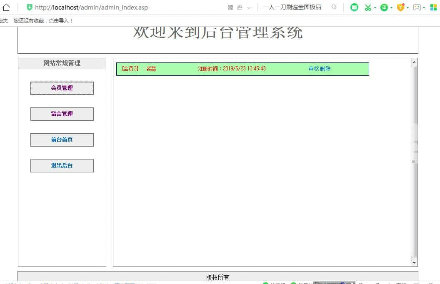Click the browser home icon
The height and width of the screenshot is (284, 440).
click(6, 7)
